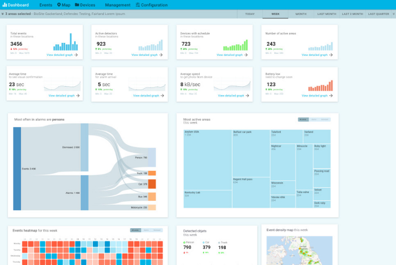Open the Events menu
396x265 pixels.
pyautogui.click(x=46, y=5)
